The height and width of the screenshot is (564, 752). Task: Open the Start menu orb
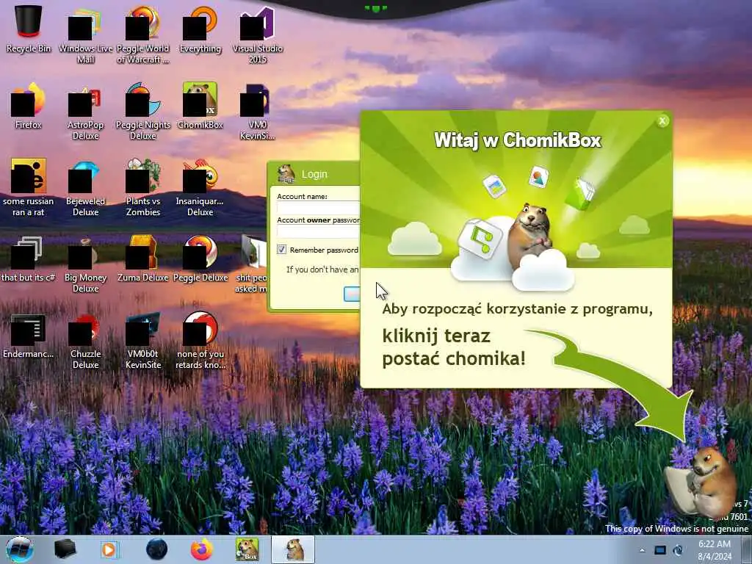19,549
